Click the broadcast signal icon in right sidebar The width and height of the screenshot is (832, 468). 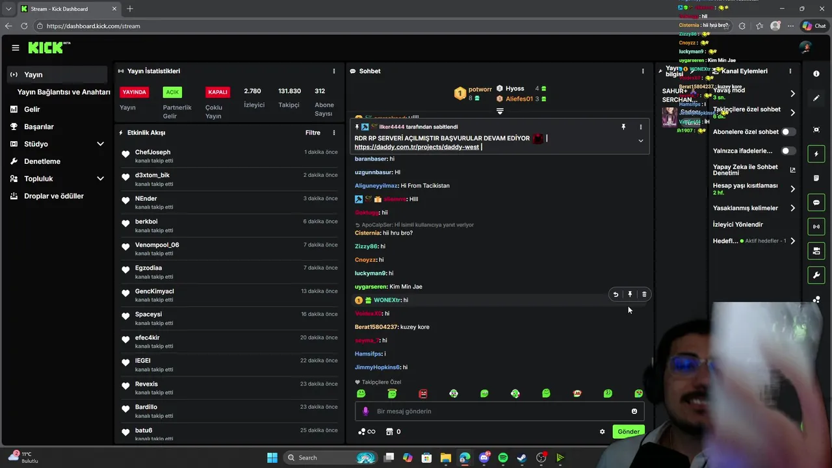[x=816, y=227]
